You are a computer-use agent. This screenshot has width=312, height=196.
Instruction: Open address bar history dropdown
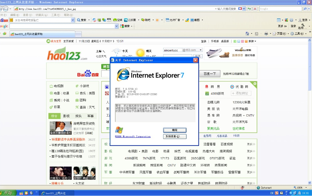(x=244, y=9)
